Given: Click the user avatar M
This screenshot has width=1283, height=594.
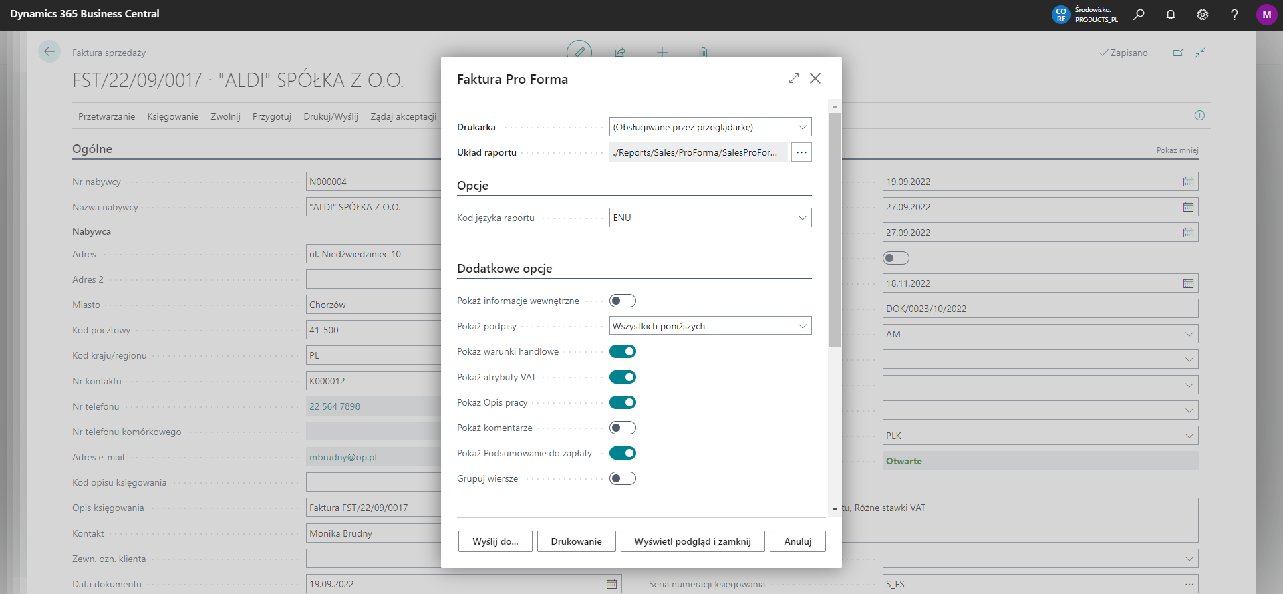Looking at the screenshot, I should 1267,15.
